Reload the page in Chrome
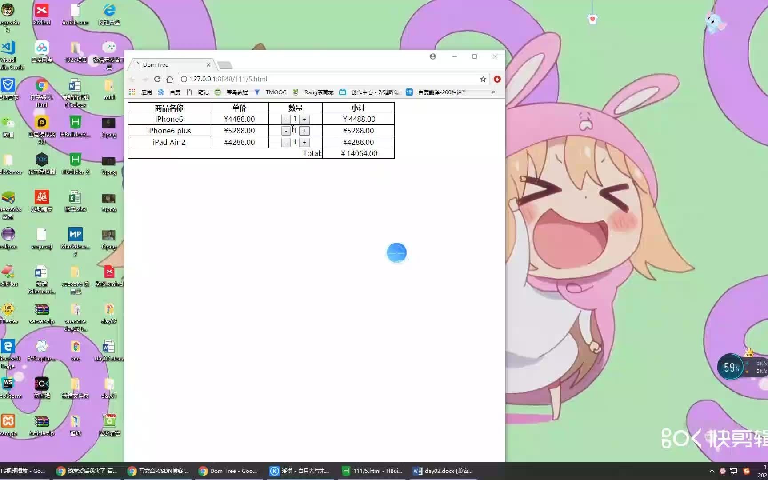768x480 pixels. click(157, 79)
